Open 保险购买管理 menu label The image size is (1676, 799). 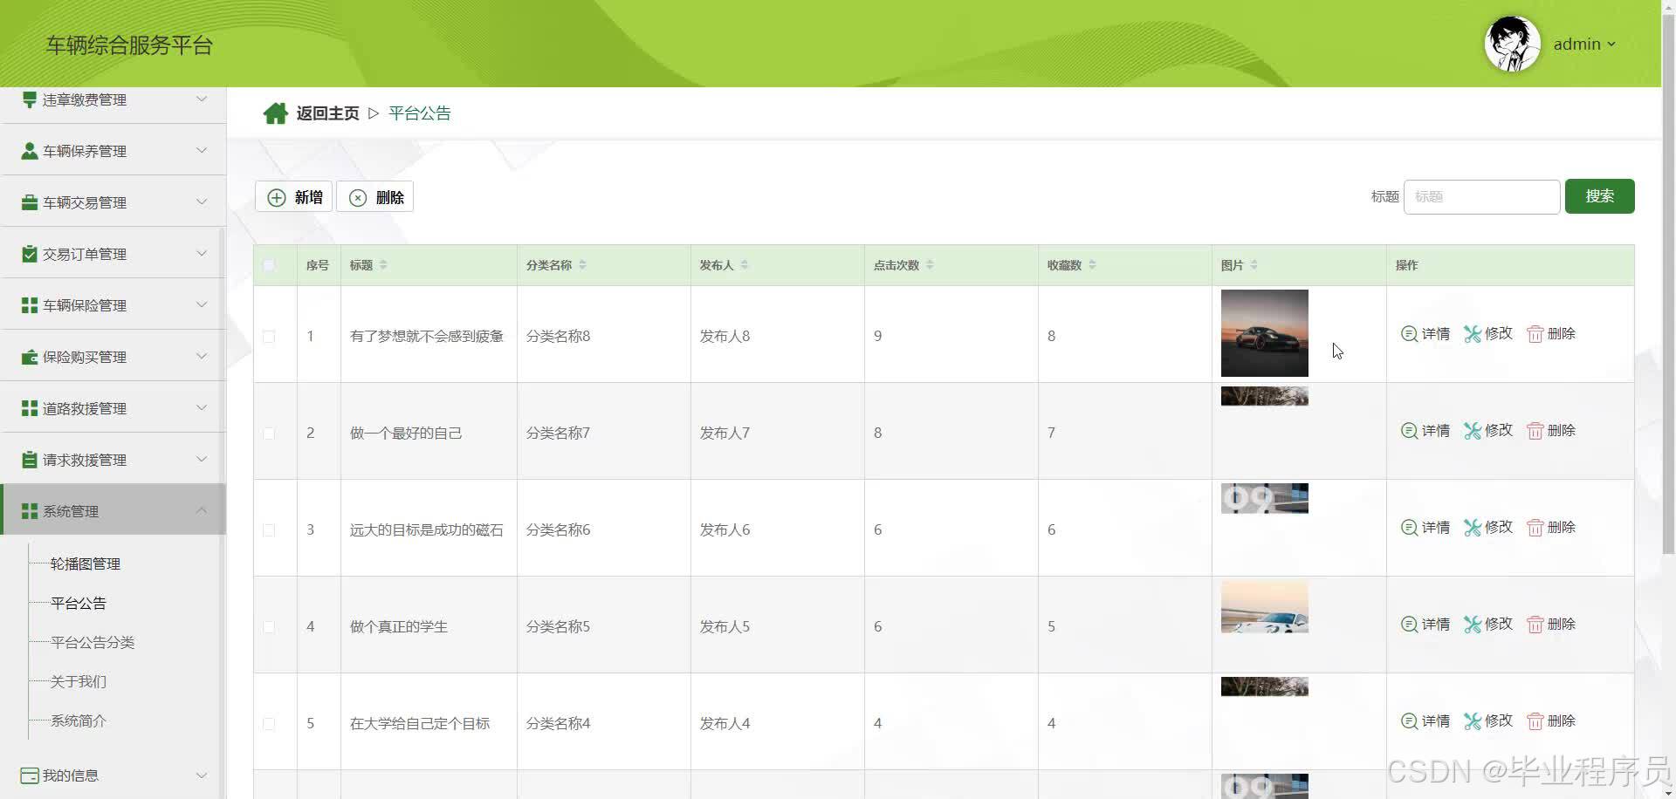tap(85, 357)
